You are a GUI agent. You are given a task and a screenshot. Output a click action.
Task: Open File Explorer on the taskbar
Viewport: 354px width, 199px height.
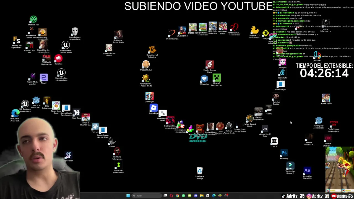tap(202, 196)
